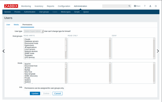Open the Monitoring menu
The image size is (162, 102).
(x=26, y=6)
